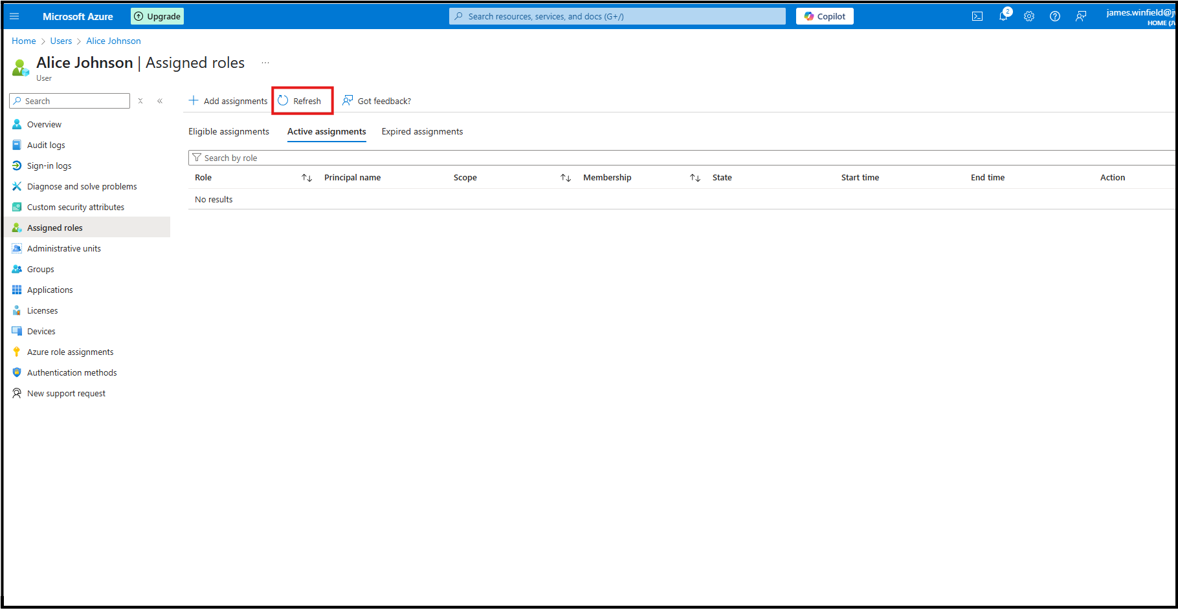
Task: Refresh the assignments list
Action: click(300, 101)
